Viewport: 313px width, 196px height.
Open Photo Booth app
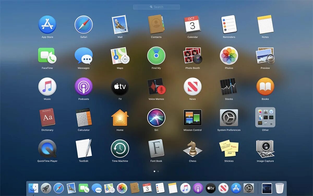click(192, 56)
